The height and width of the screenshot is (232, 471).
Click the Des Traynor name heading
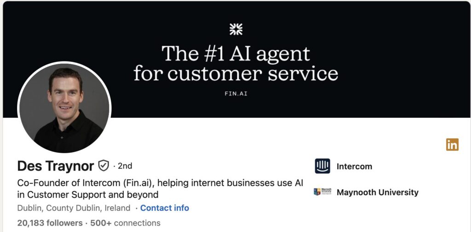click(x=55, y=166)
